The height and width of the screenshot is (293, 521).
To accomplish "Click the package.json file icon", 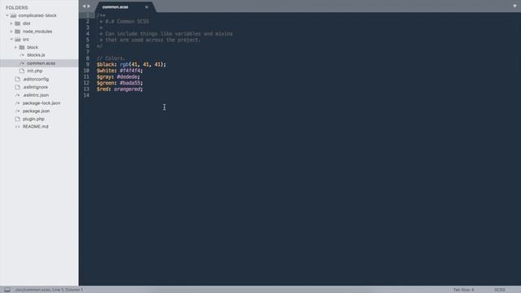I will pyautogui.click(x=18, y=111).
